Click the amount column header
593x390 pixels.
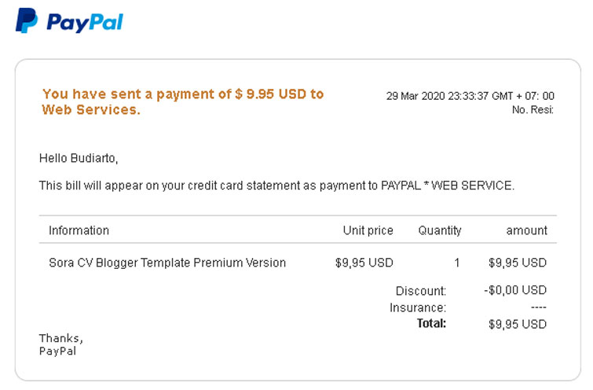(x=526, y=230)
